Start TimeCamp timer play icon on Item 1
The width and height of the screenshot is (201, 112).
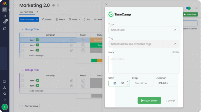coord(37,40)
